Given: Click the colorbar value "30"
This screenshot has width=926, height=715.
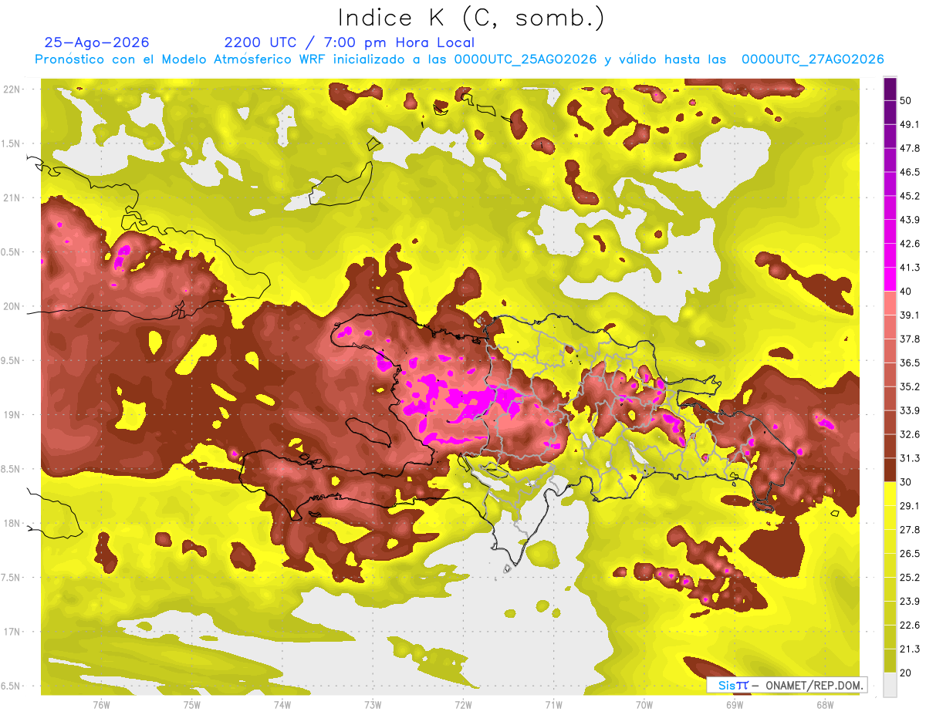Looking at the screenshot, I should pyautogui.click(x=906, y=482).
